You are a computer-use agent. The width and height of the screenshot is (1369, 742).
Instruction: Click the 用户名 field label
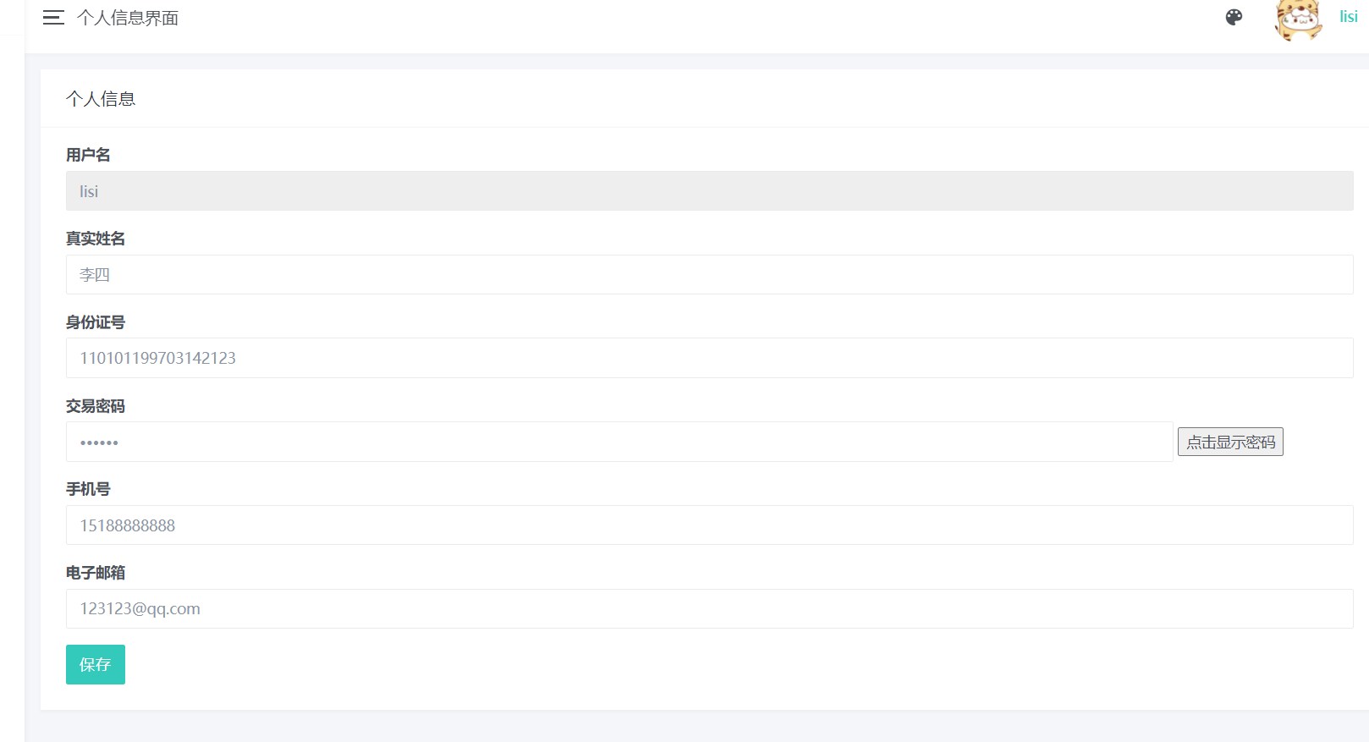pos(88,155)
